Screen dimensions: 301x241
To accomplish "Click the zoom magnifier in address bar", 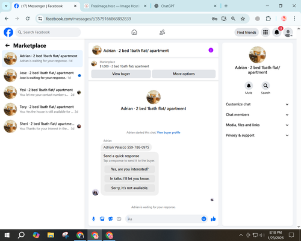I will 233,19.
